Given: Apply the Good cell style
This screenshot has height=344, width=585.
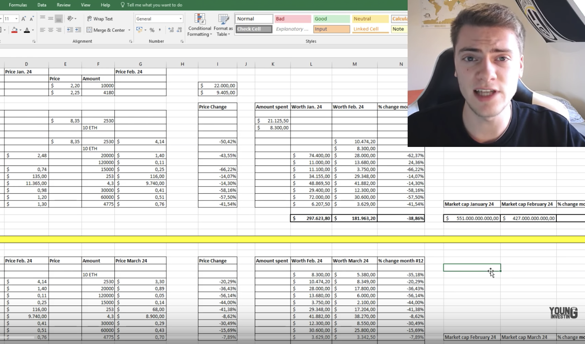Looking at the screenshot, I should (x=331, y=19).
